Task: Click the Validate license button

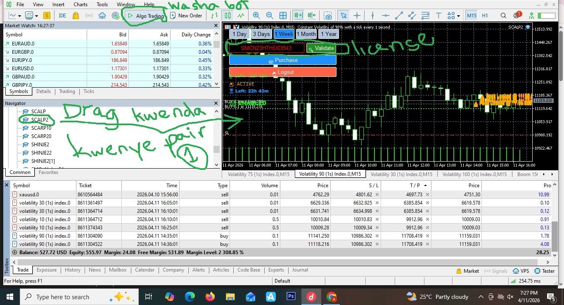Action: [321, 48]
